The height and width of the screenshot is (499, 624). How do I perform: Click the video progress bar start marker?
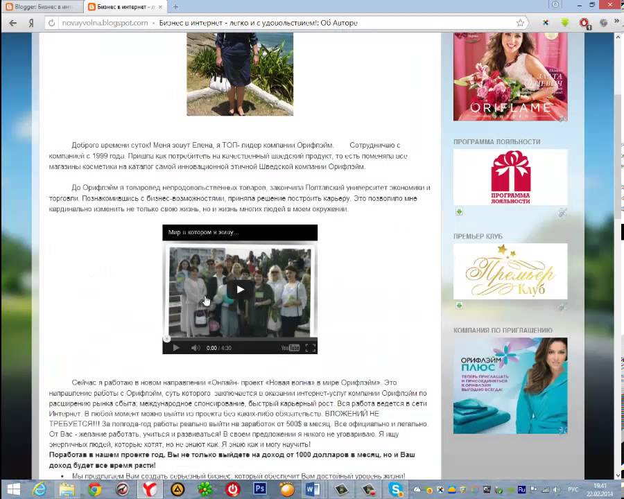166,339
